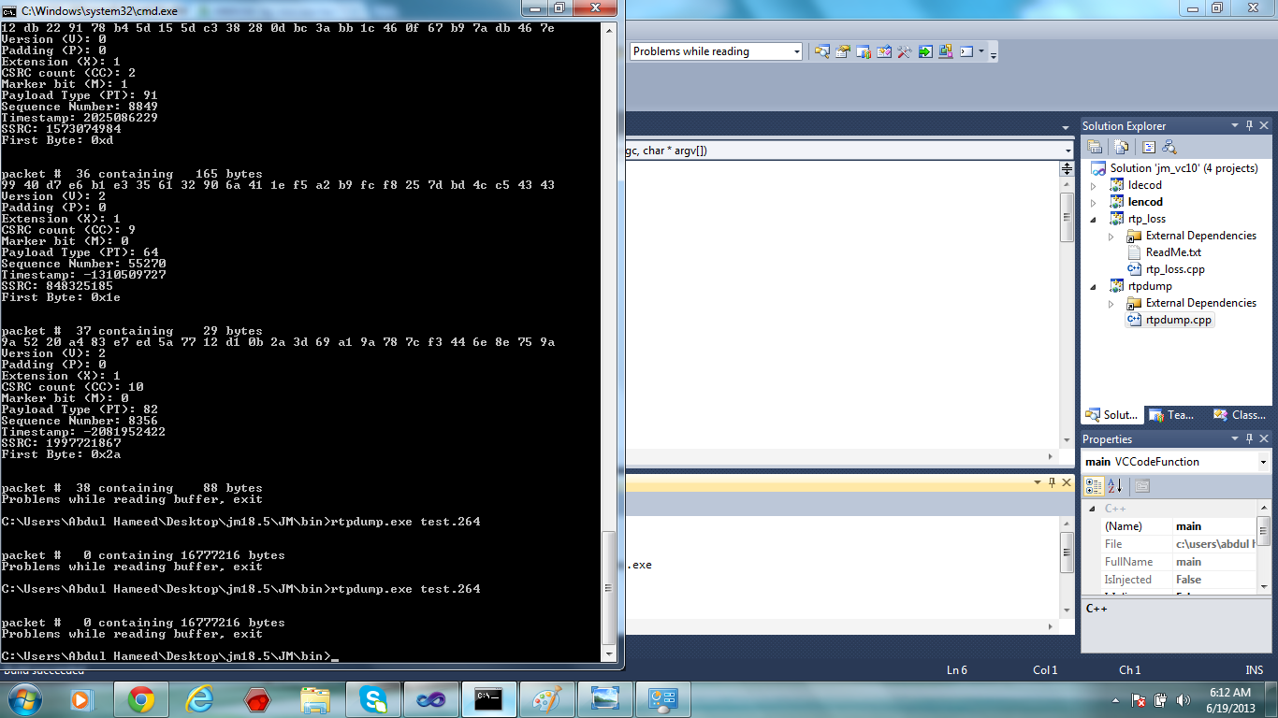This screenshot has width=1278, height=718.
Task: Click the Show All Files icon in Solution Explorer
Action: click(x=1121, y=147)
